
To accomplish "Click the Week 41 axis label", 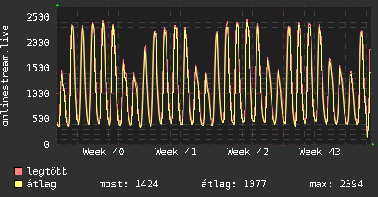I will (176, 152).
